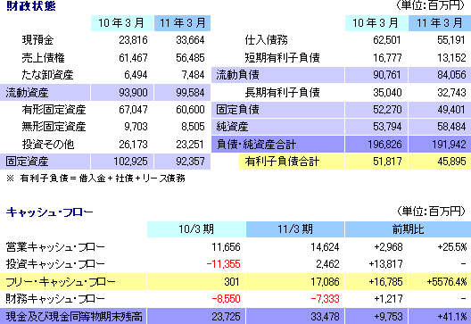
Task: Click the 現金及び現金同等物期末残高 row label
Action: [x=74, y=317]
